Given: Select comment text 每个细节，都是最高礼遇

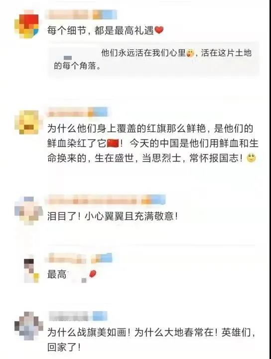Looking at the screenshot, I should (101, 30).
